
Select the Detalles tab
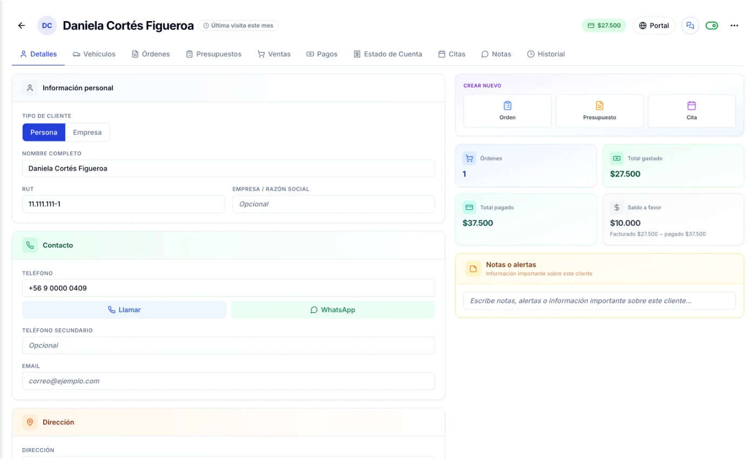[38, 54]
